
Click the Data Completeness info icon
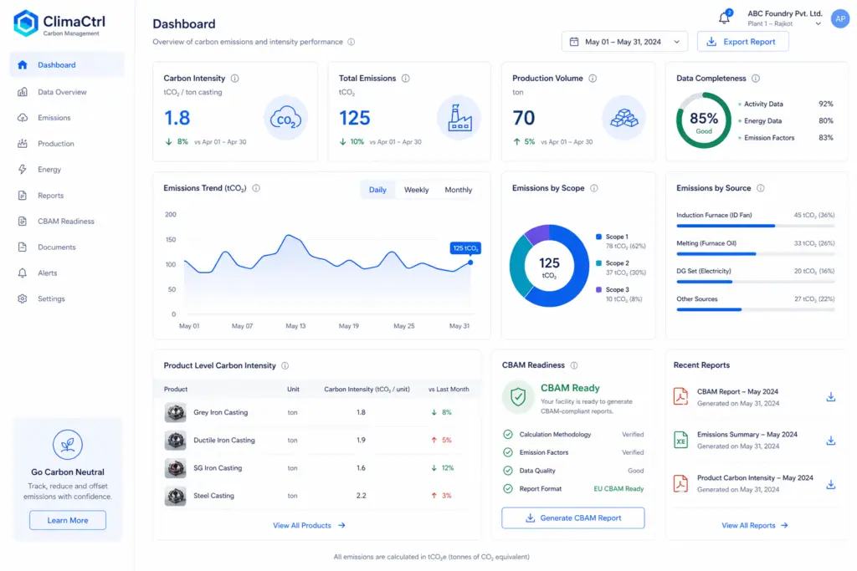click(756, 78)
